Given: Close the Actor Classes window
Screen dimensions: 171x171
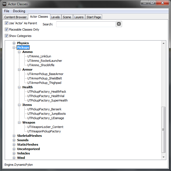Looking at the screenshot, I should (x=162, y=3).
